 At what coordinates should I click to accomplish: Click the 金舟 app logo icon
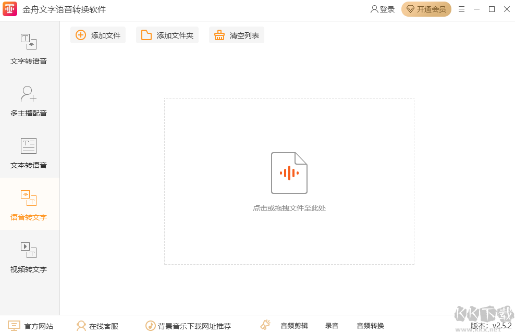10,9
